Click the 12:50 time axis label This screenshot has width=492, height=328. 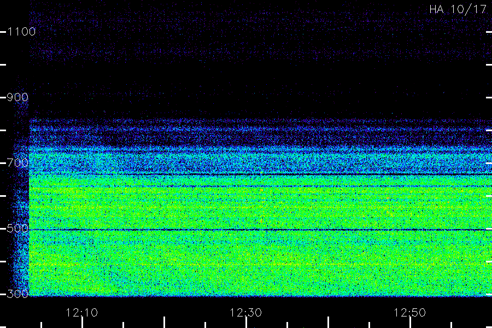tap(410, 313)
